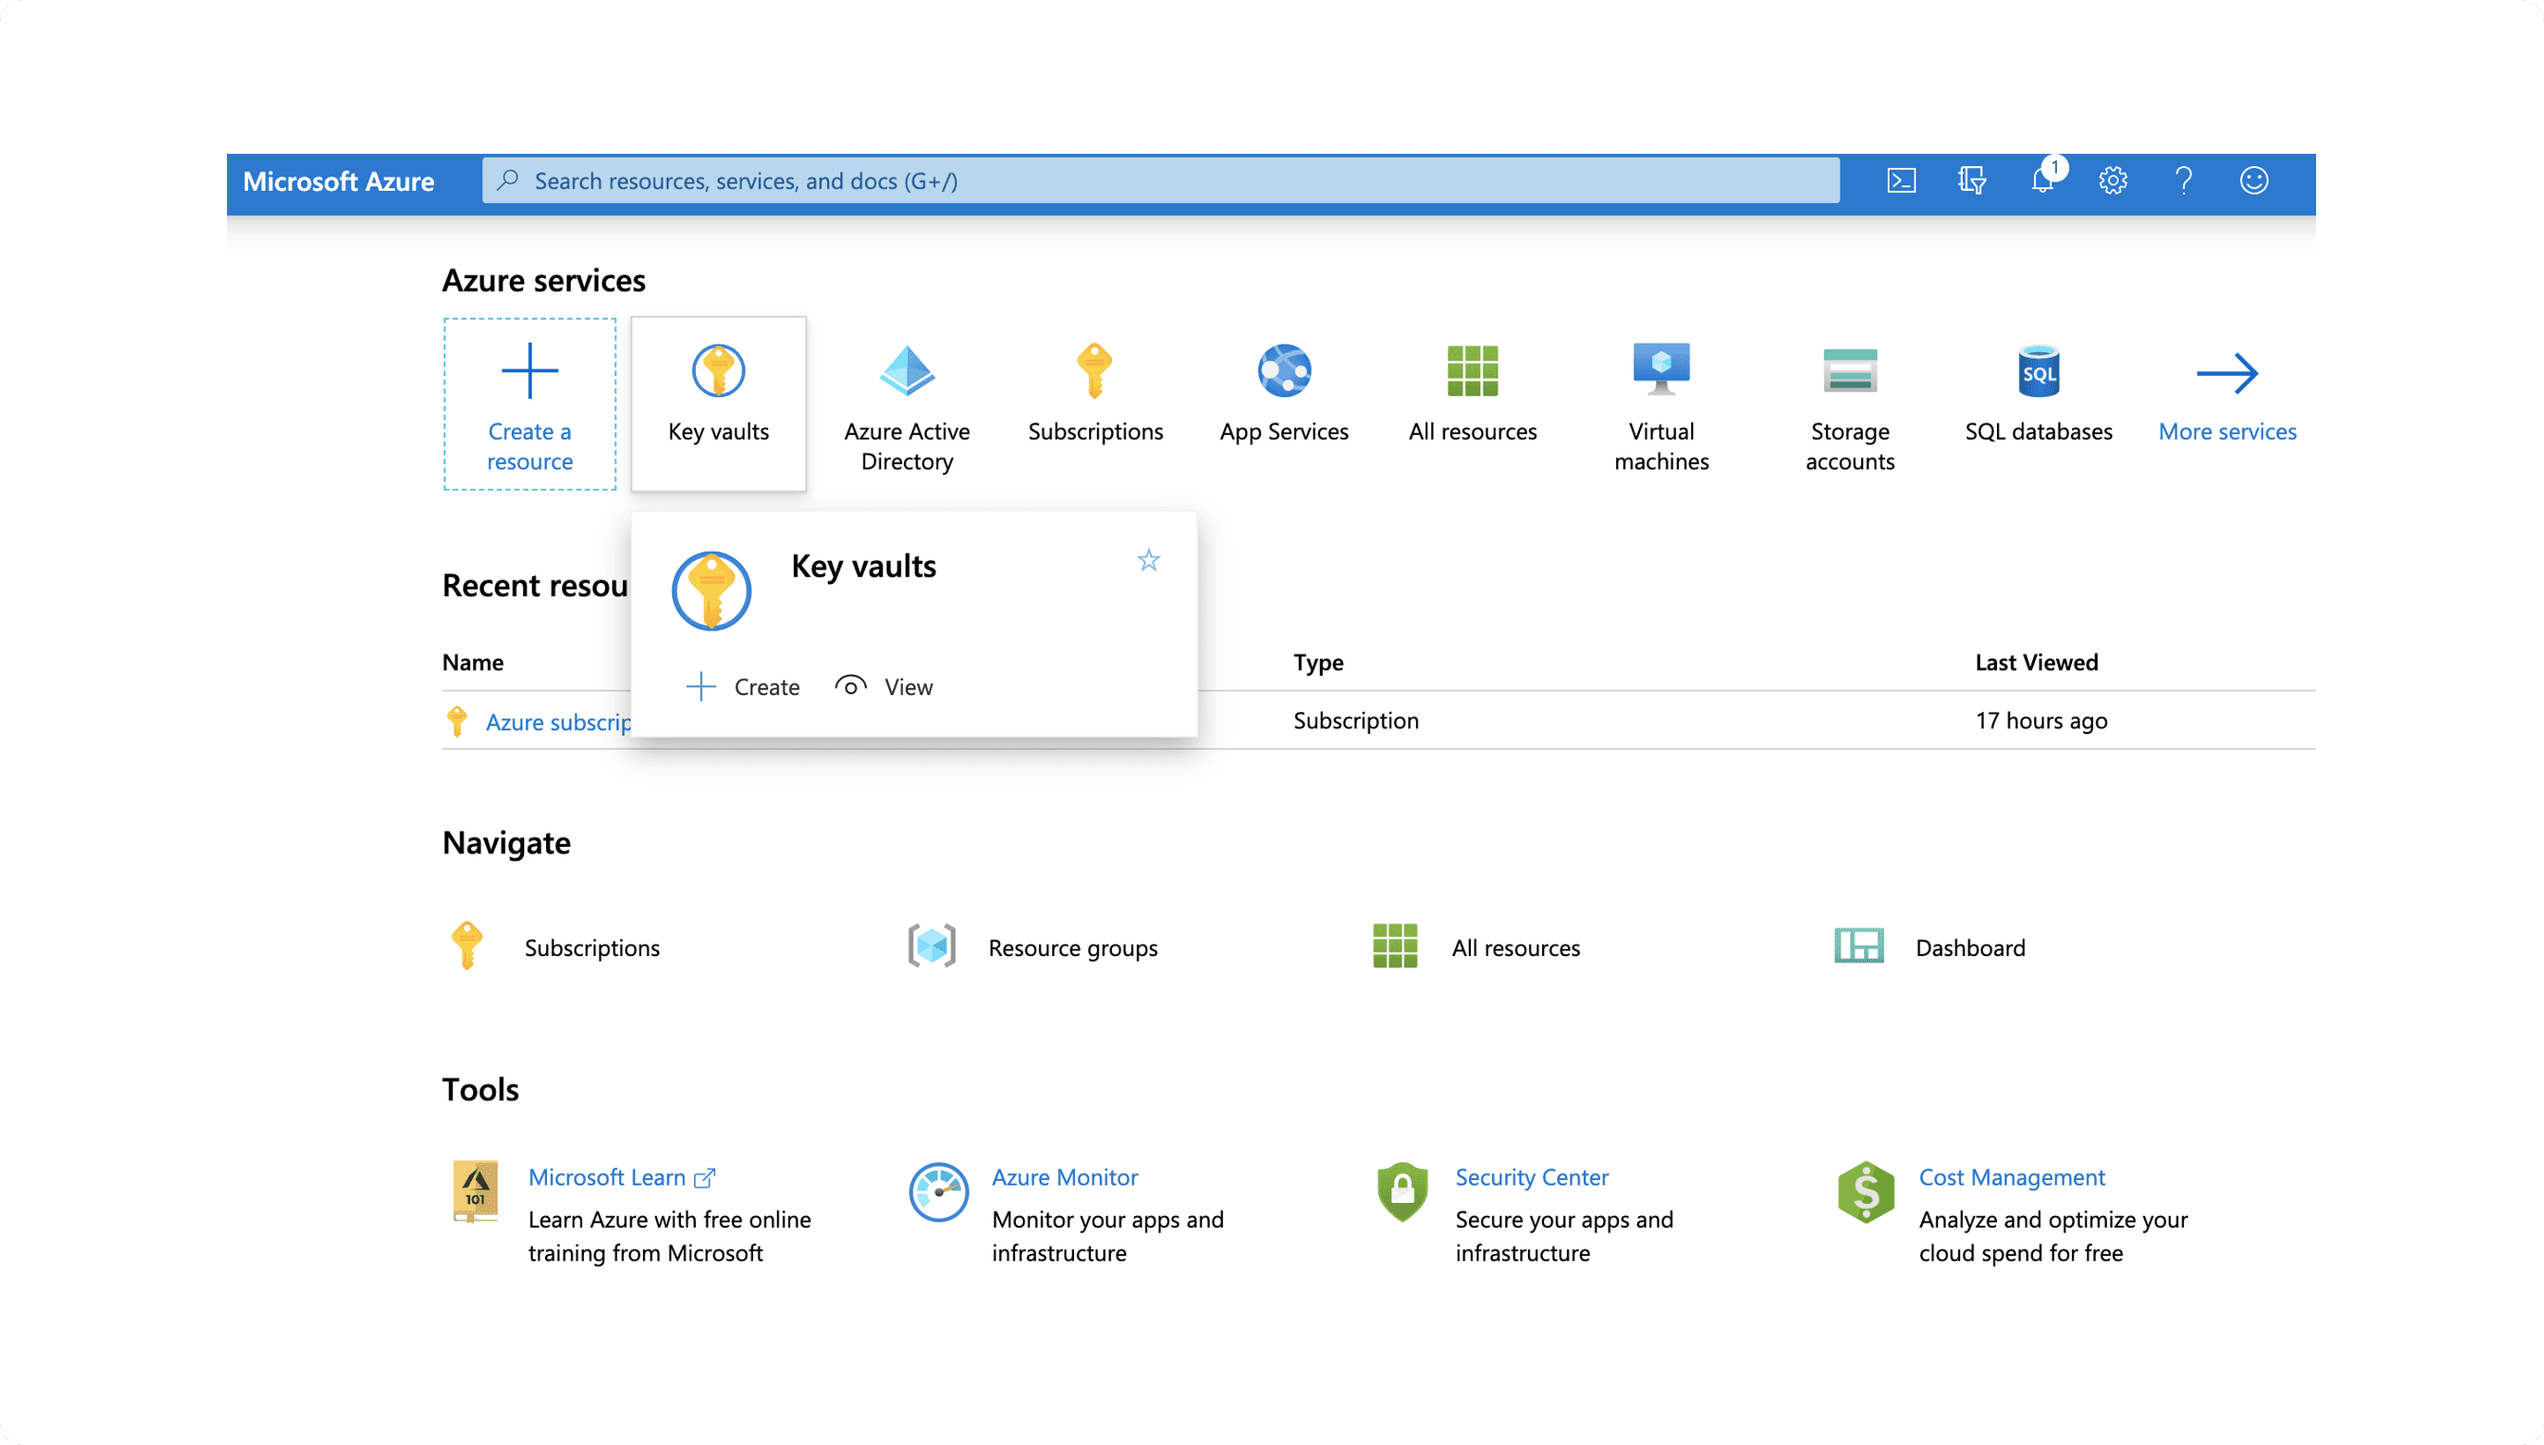The height and width of the screenshot is (1445, 2544).
Task: Open Microsoft Learn external link
Action: click(620, 1176)
